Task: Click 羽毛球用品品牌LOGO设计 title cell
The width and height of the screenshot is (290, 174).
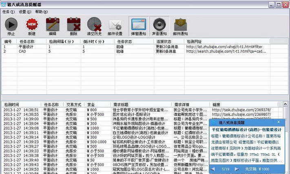Action: pyautogui.click(x=141, y=146)
